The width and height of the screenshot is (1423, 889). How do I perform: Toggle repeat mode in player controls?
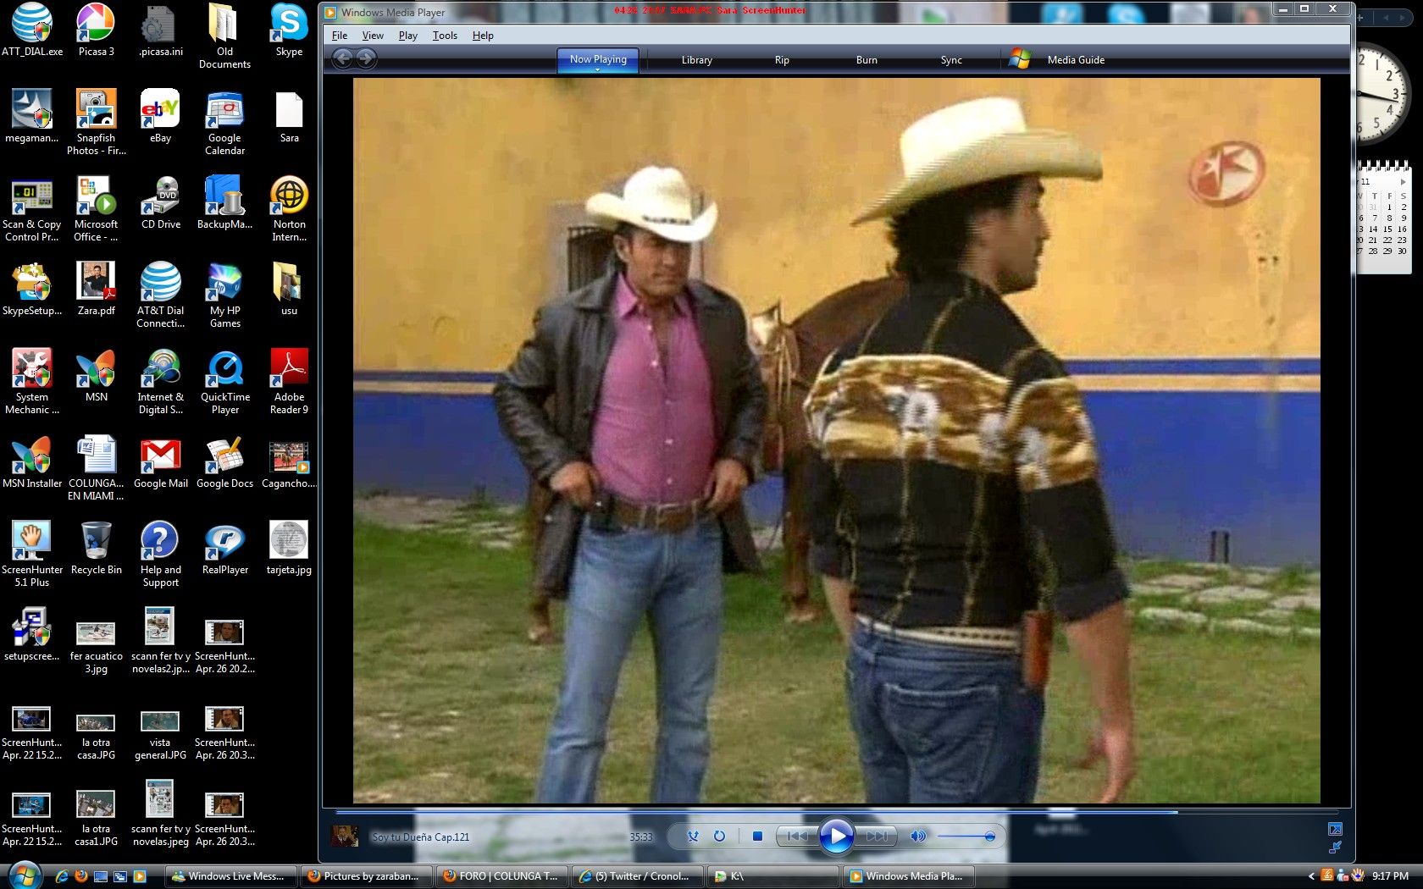pyautogui.click(x=719, y=837)
